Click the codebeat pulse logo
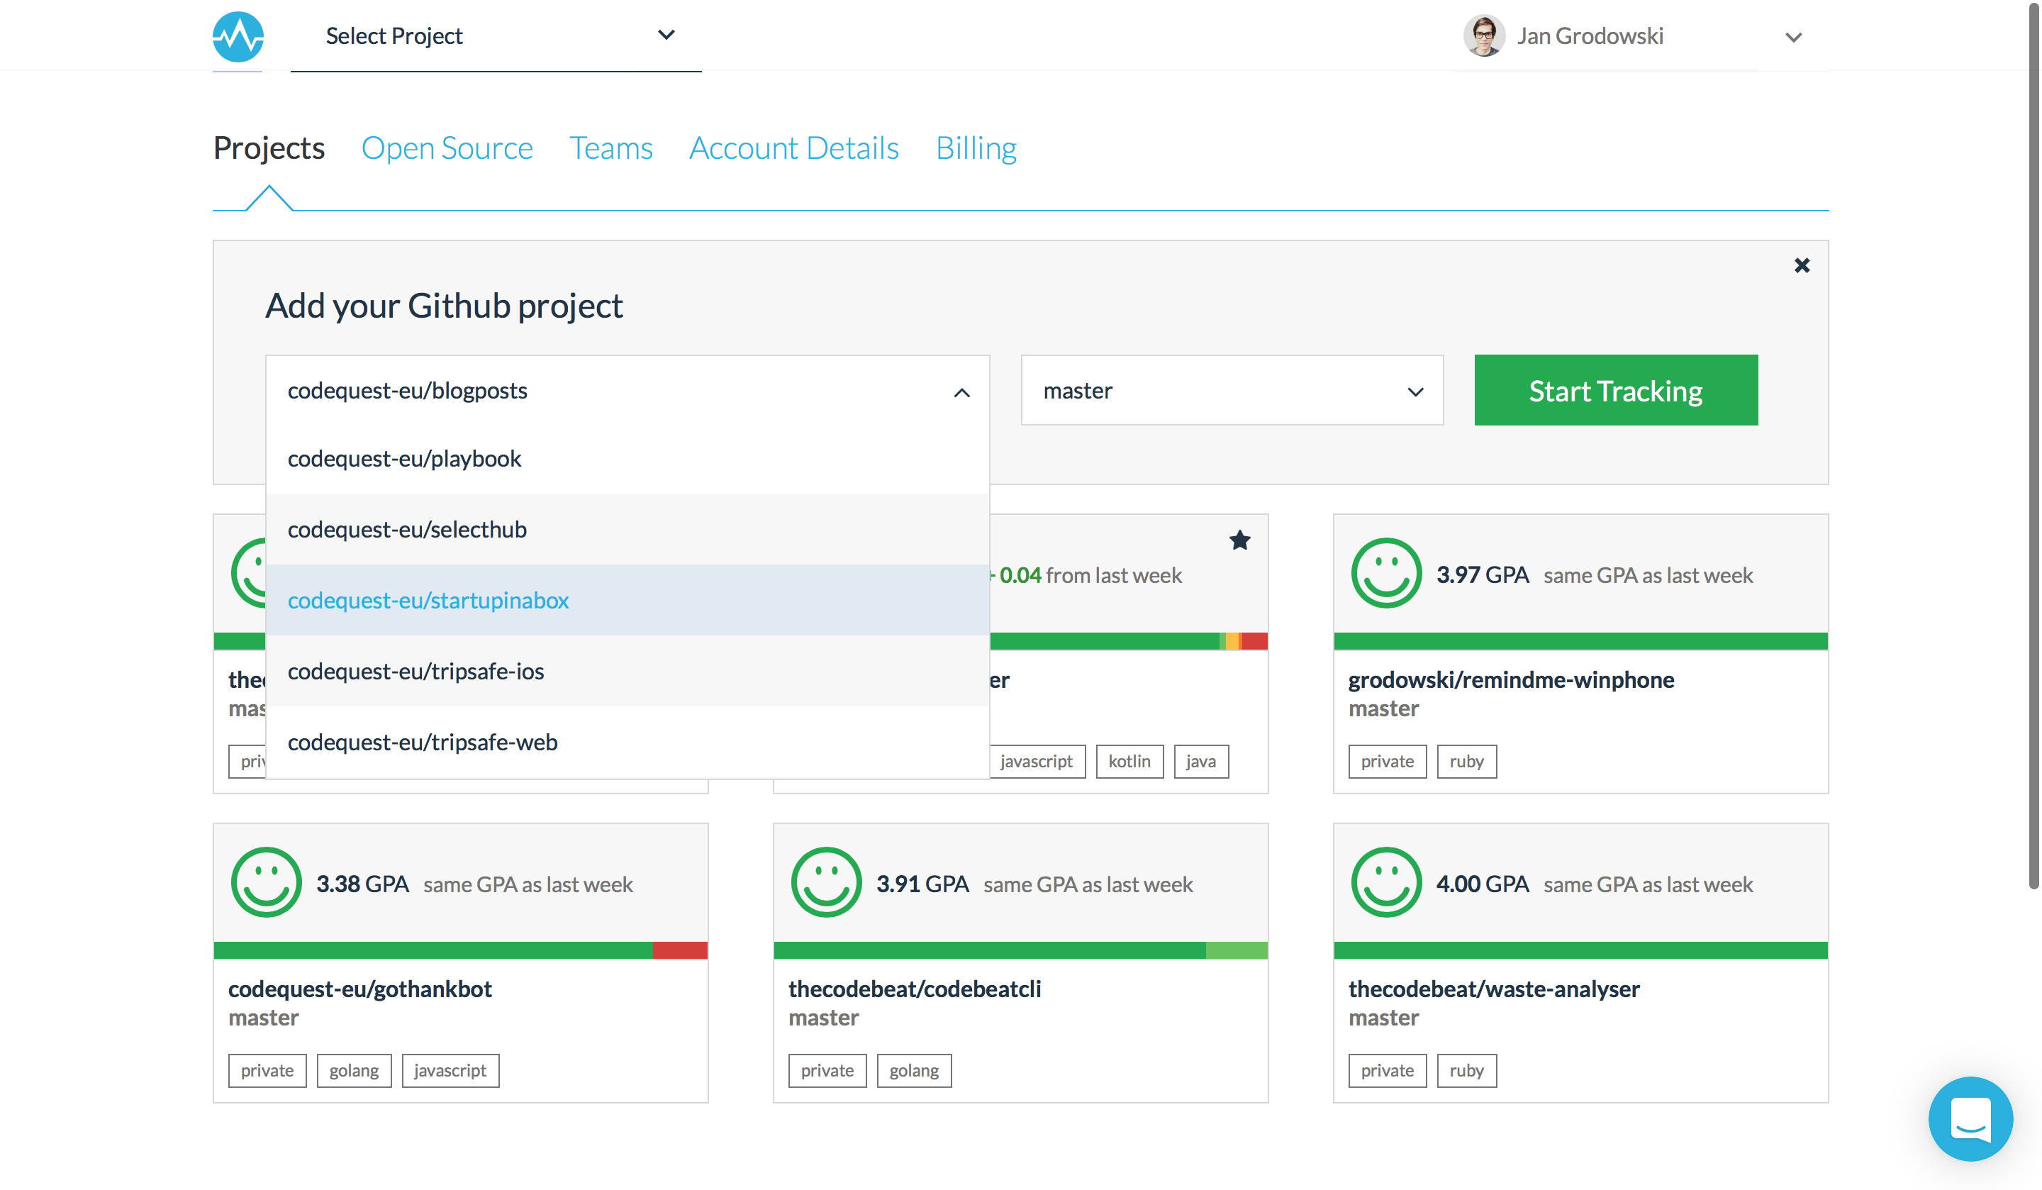The height and width of the screenshot is (1190, 2042). click(238, 36)
